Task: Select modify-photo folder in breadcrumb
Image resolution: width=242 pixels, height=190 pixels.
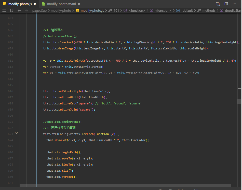Action: (x=61, y=10)
